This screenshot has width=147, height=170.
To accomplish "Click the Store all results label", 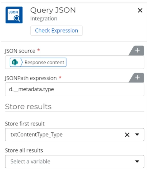I will tap(24, 151).
